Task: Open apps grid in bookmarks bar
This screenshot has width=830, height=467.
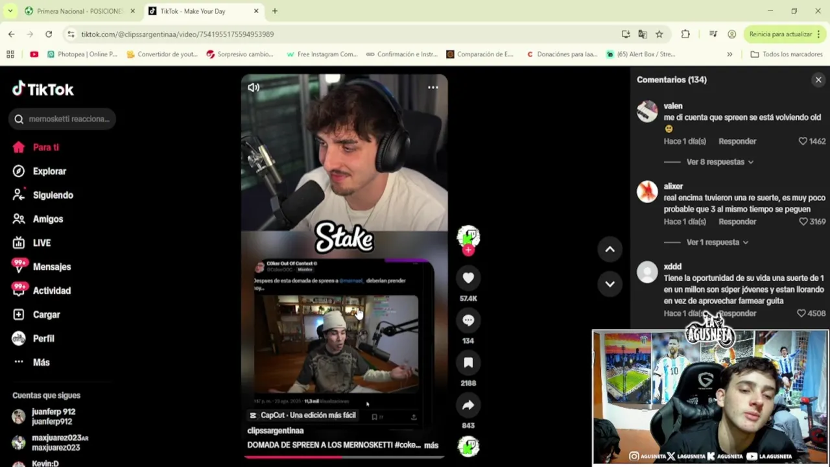Action: [x=10, y=54]
